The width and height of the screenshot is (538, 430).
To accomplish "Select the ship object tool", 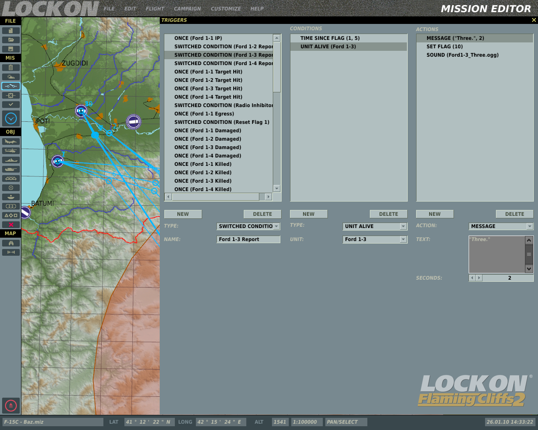I will (x=11, y=160).
